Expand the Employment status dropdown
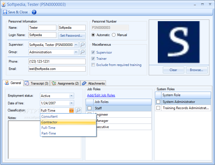Image resolution: width=215 pixels, height=165 pixels. pos(71,96)
